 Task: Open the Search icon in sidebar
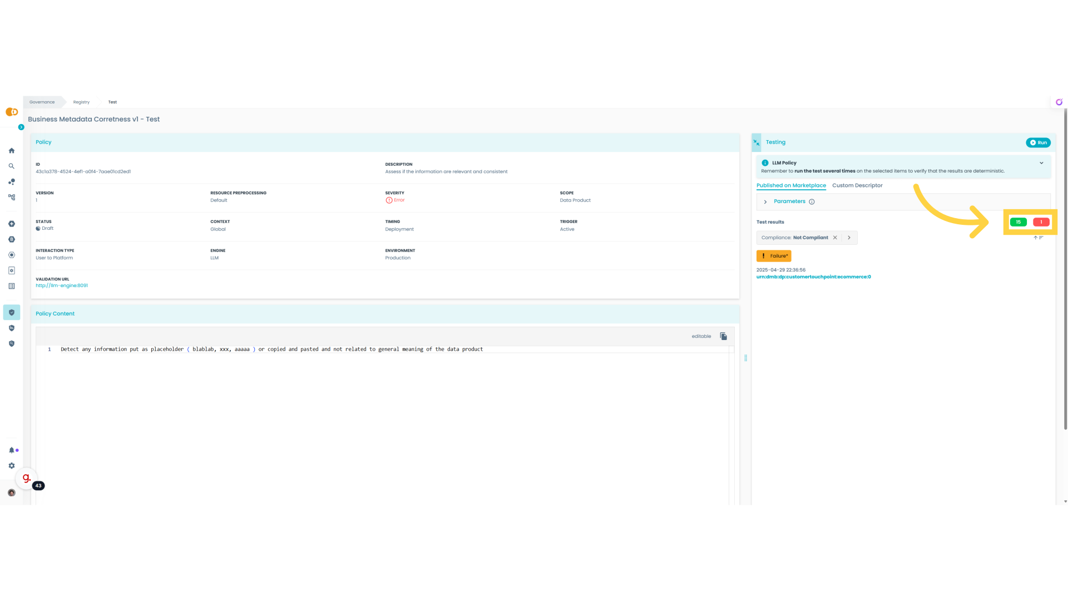click(x=12, y=166)
